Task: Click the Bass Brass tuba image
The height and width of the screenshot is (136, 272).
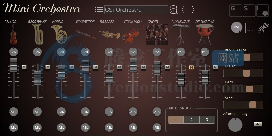Action: pyautogui.click(x=37, y=34)
